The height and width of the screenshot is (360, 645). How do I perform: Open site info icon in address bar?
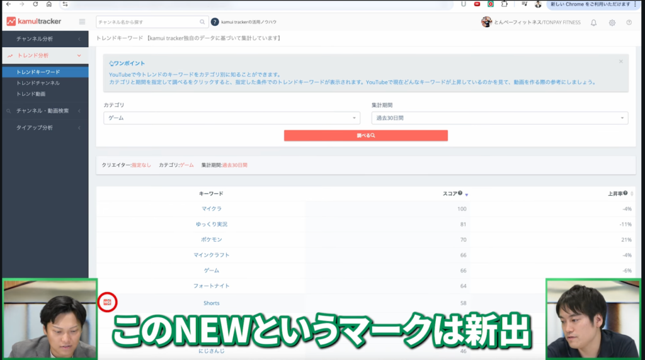click(65, 4)
